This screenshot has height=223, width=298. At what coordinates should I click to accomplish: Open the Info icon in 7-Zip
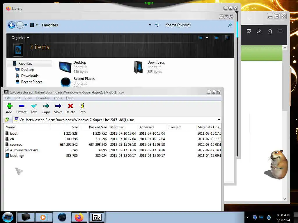82,108
